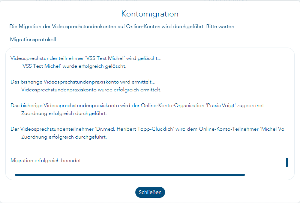This screenshot has height=203, width=300.
Task: Select the 'Kontomigration' dialog title
Action: point(150,14)
